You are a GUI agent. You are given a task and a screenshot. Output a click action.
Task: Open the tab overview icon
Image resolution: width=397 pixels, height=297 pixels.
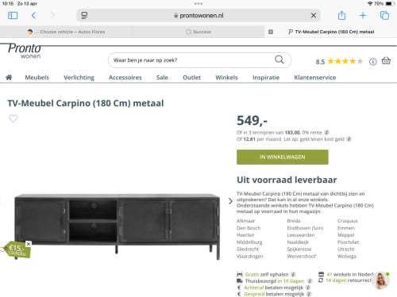384,15
